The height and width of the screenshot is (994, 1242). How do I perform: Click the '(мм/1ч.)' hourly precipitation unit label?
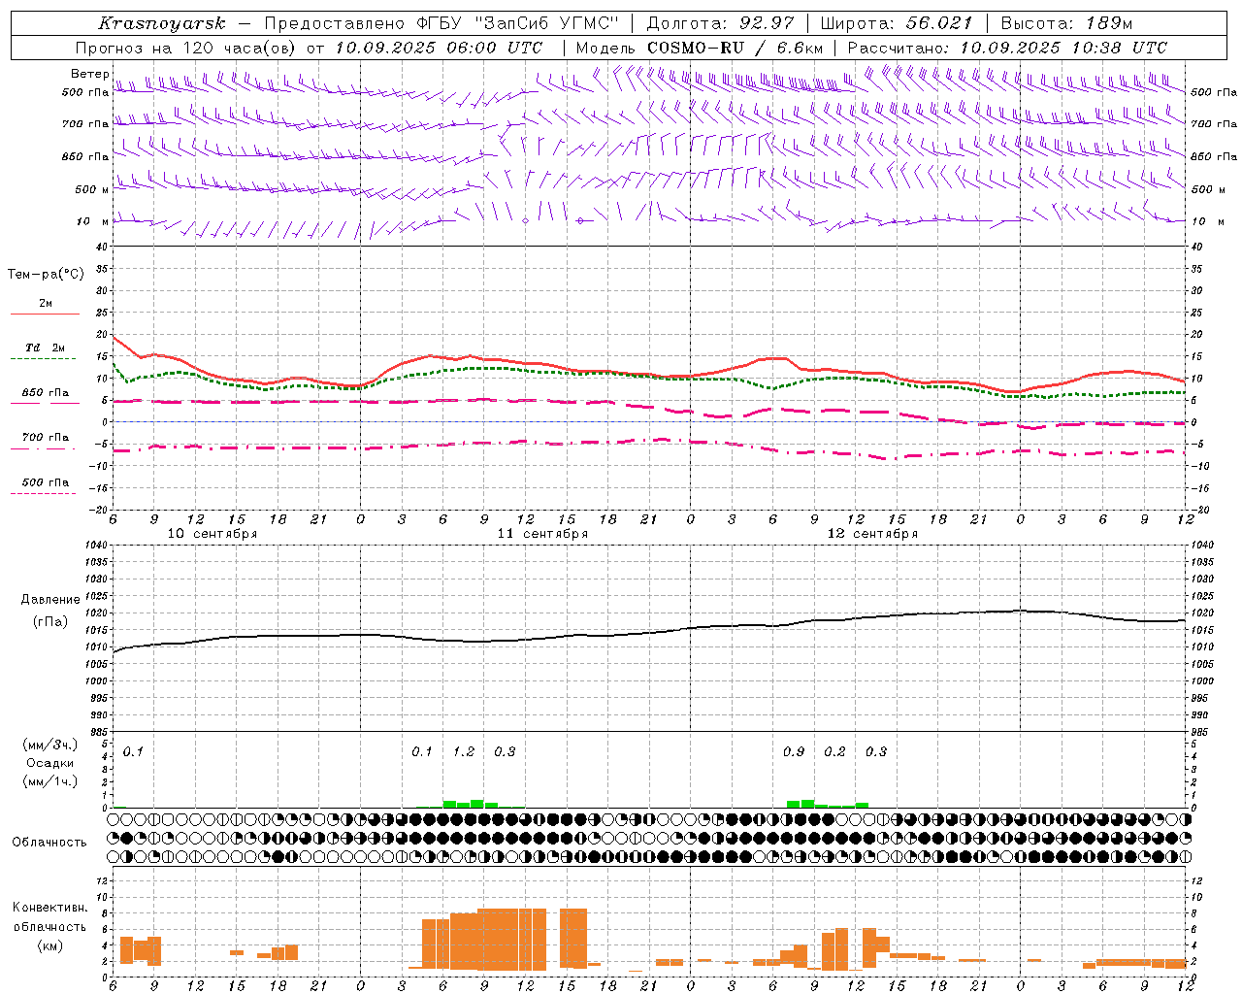(x=49, y=781)
